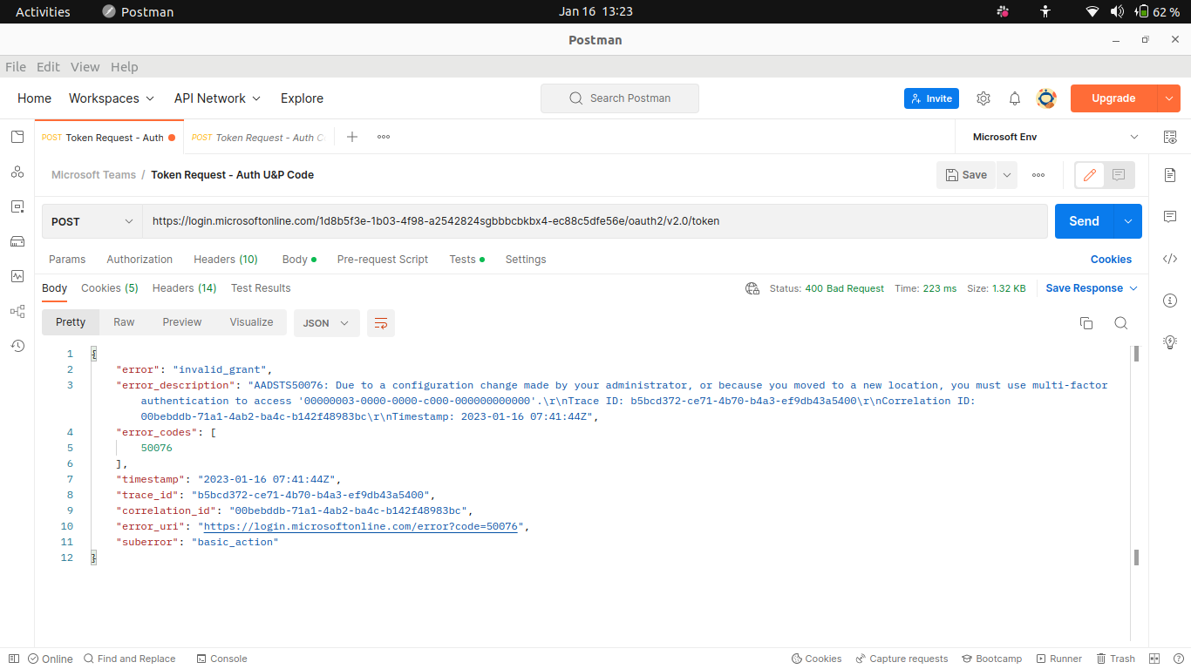The image size is (1191, 669).
Task: Open the Save options dropdown arrow
Action: pyautogui.click(x=1007, y=175)
